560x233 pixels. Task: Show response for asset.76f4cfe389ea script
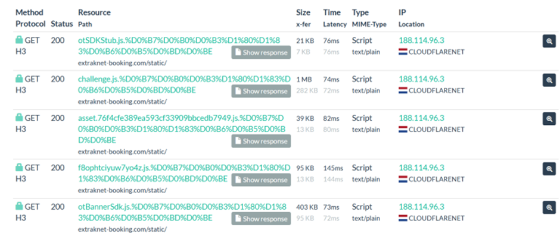[x=261, y=141]
